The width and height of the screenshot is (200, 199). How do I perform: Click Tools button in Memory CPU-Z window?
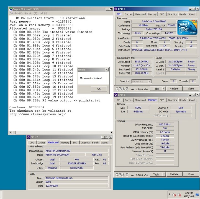pyautogui.click(x=156, y=174)
